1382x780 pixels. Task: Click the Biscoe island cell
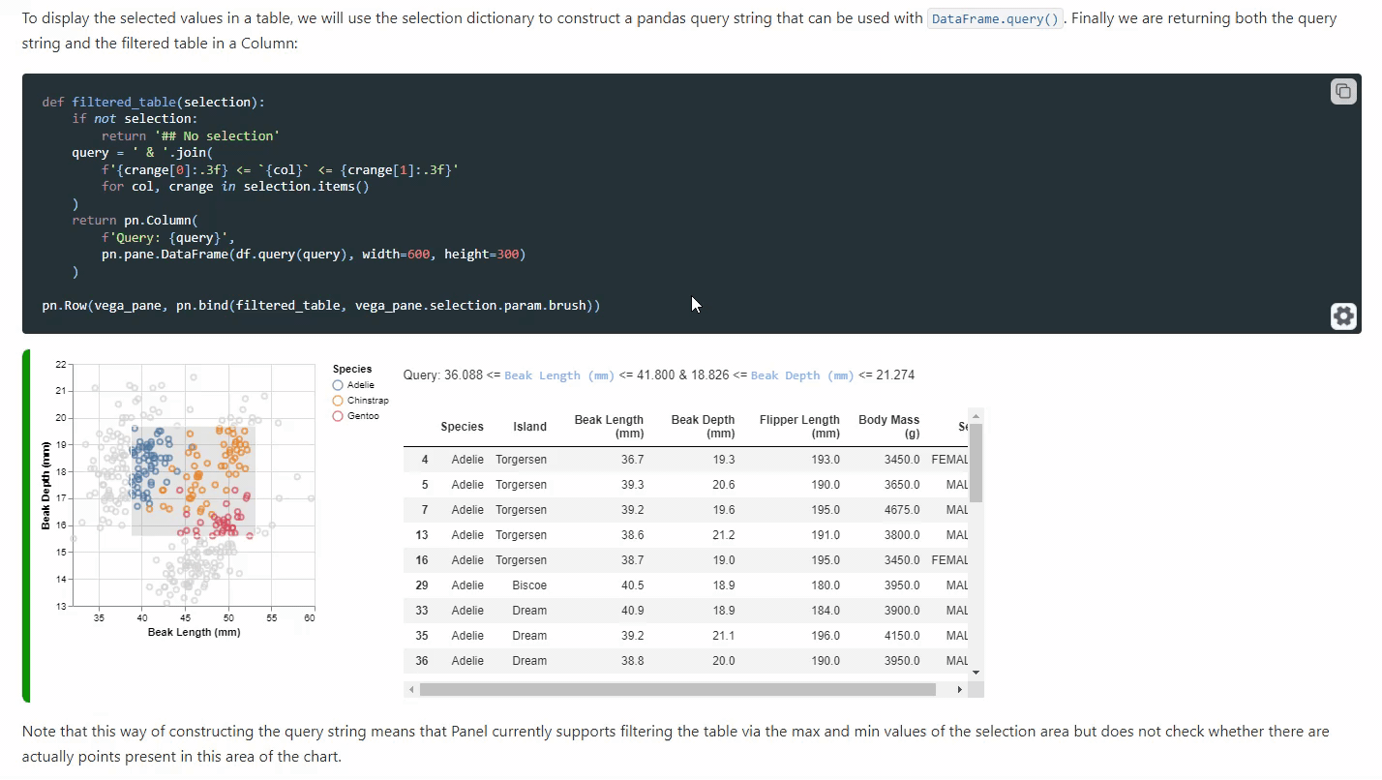pos(529,585)
